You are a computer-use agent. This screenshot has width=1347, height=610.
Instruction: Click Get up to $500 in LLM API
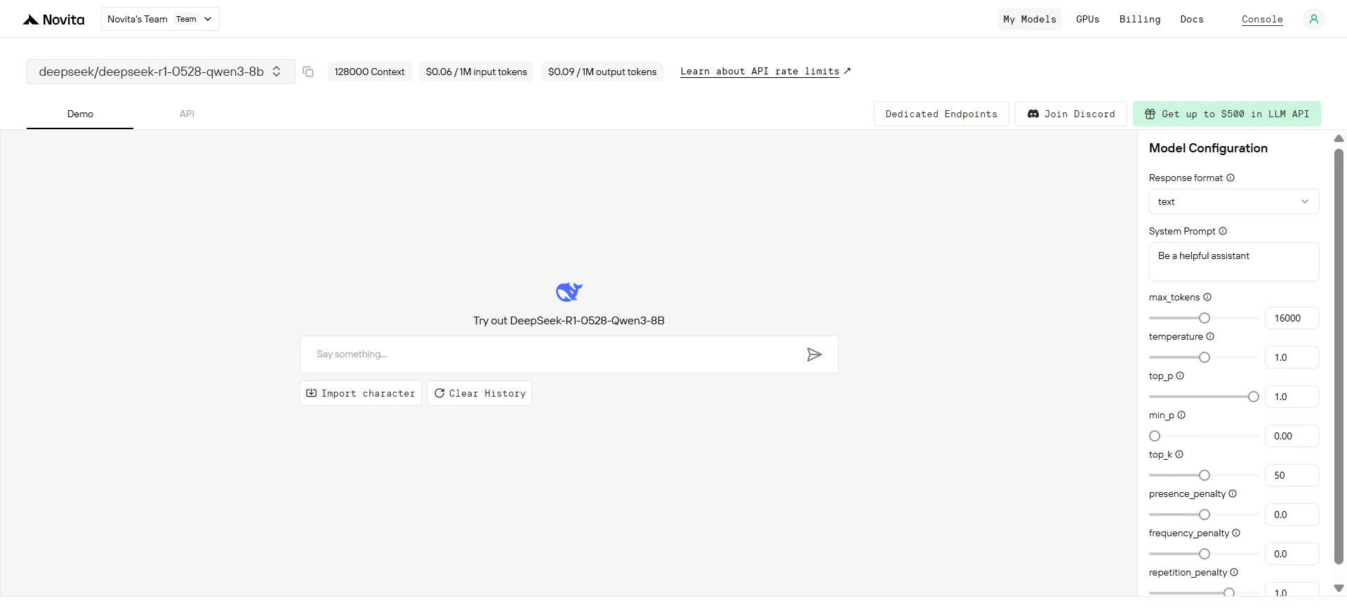(1227, 114)
